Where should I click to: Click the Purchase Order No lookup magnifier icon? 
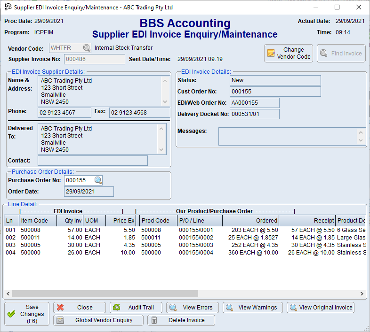point(98,180)
